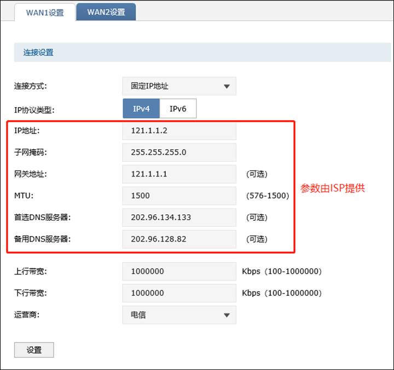Click the 网关地址 field showing 121.1.1.1
394x370 pixels.
tap(179, 174)
